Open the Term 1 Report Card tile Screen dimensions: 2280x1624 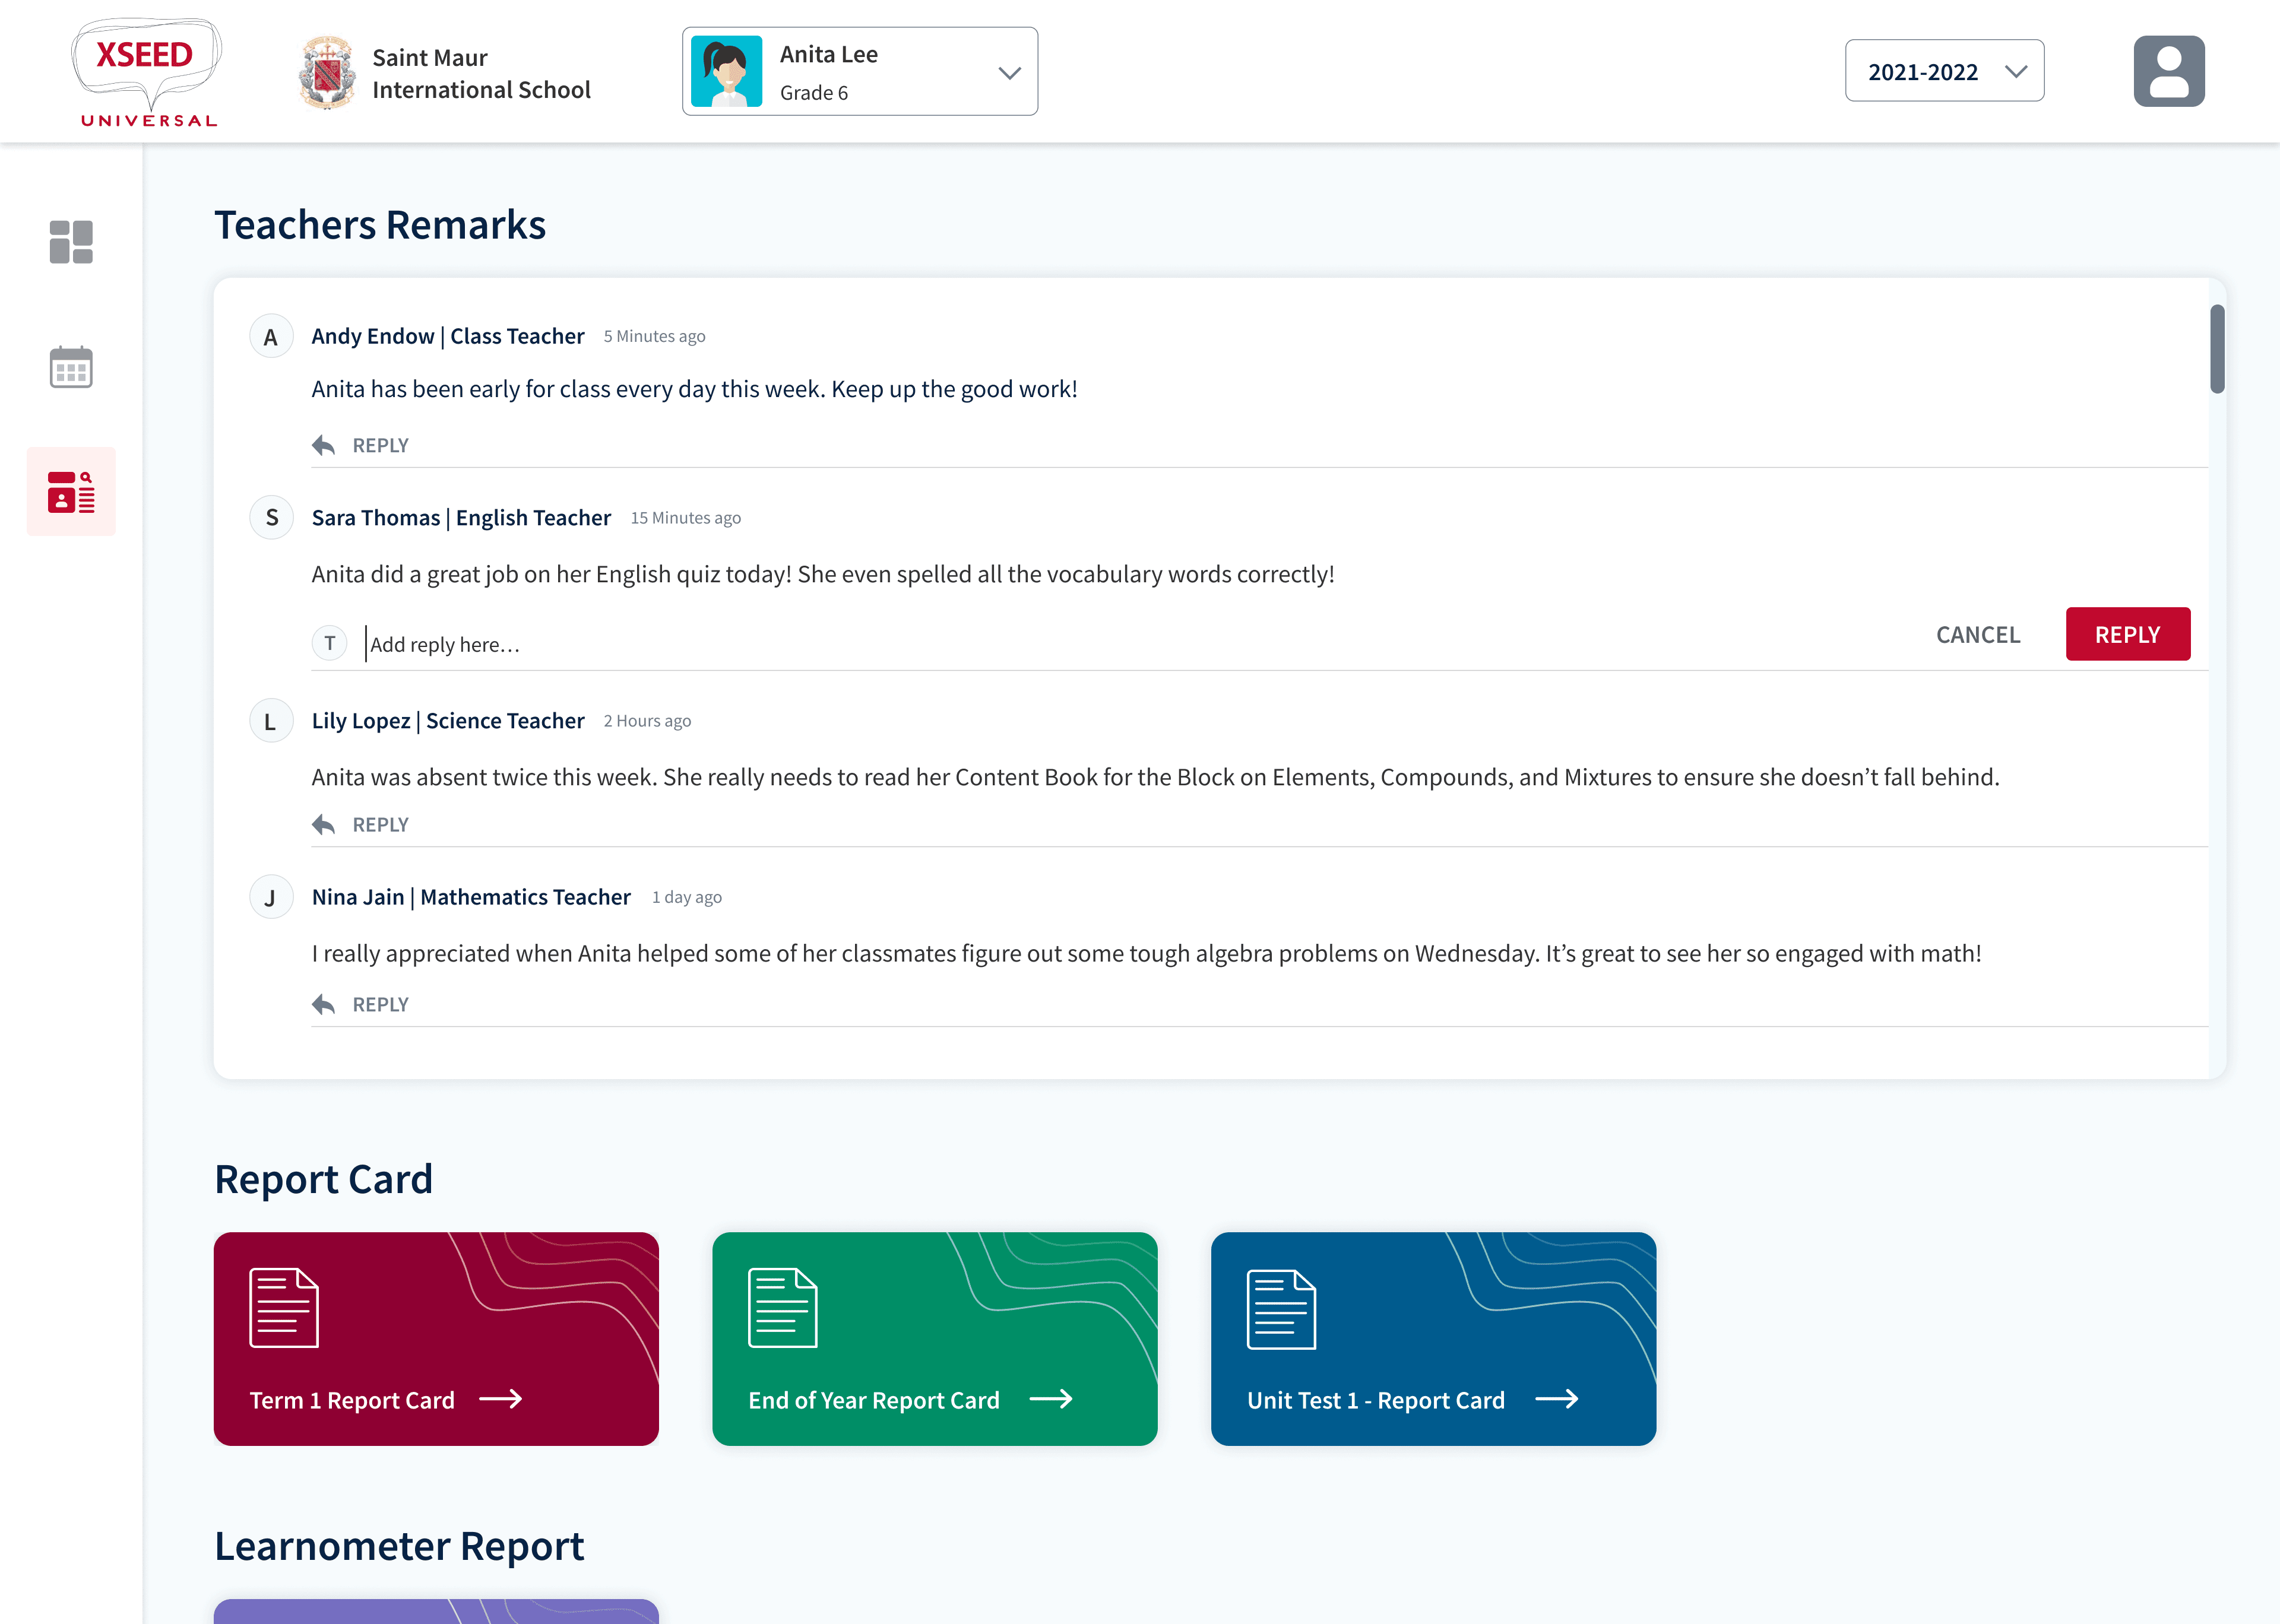tap(436, 1338)
